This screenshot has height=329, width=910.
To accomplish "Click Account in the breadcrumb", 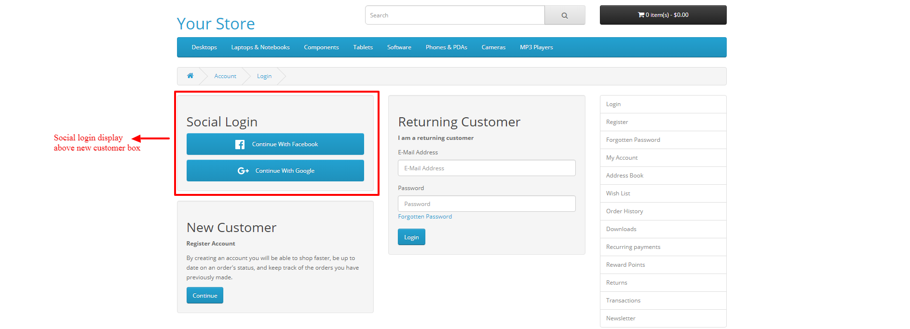I will point(225,76).
